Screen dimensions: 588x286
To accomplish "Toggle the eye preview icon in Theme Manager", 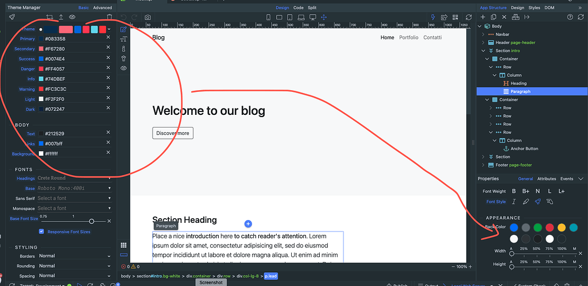I will pos(72,17).
